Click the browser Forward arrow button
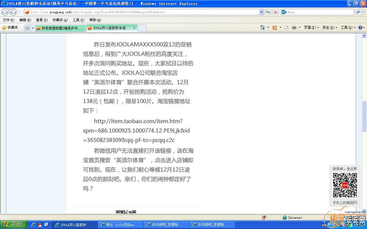 (13, 12)
